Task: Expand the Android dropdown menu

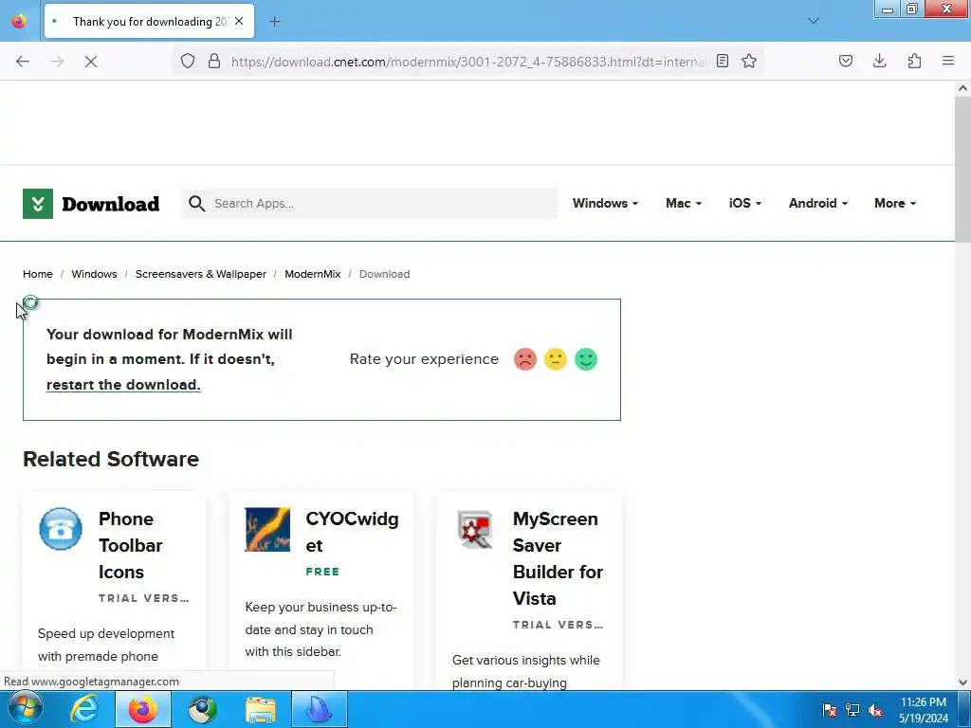Action: (818, 203)
